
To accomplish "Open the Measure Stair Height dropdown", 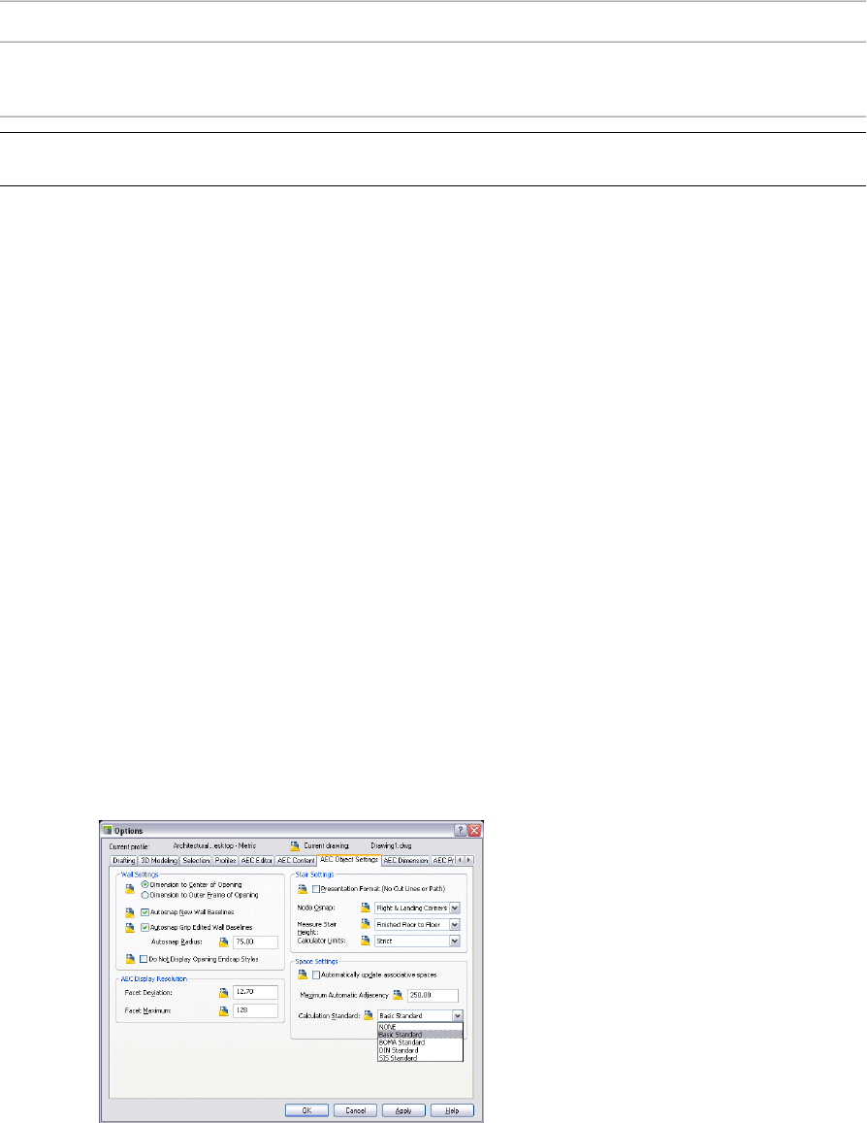I will 454,925.
